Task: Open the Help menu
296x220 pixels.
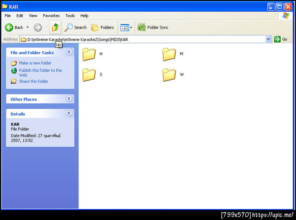Action: click(x=84, y=16)
